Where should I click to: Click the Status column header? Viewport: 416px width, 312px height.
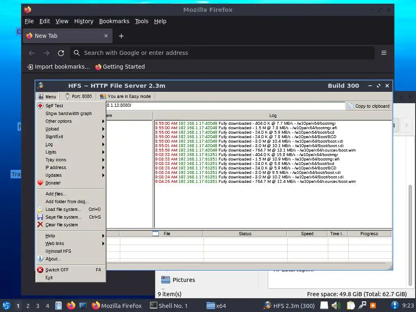pyautogui.click(x=245, y=234)
